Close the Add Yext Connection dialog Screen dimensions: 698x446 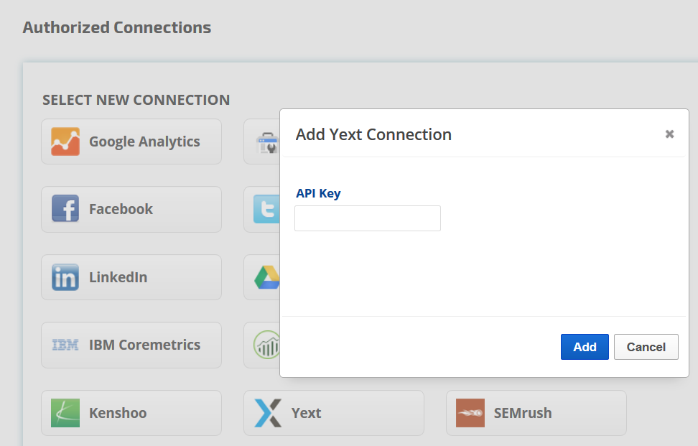coord(669,134)
